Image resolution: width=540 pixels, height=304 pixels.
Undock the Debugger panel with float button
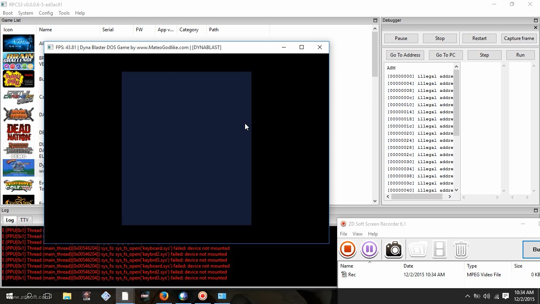point(536,20)
